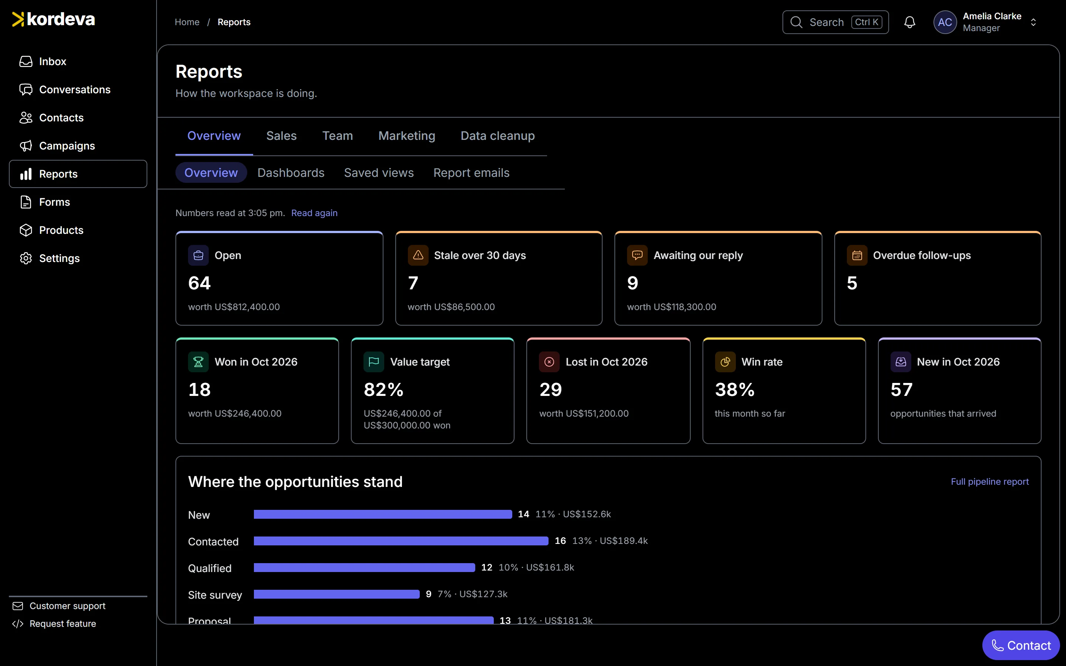Click the Contacted stage bar
This screenshot has height=666, width=1066.
401,541
